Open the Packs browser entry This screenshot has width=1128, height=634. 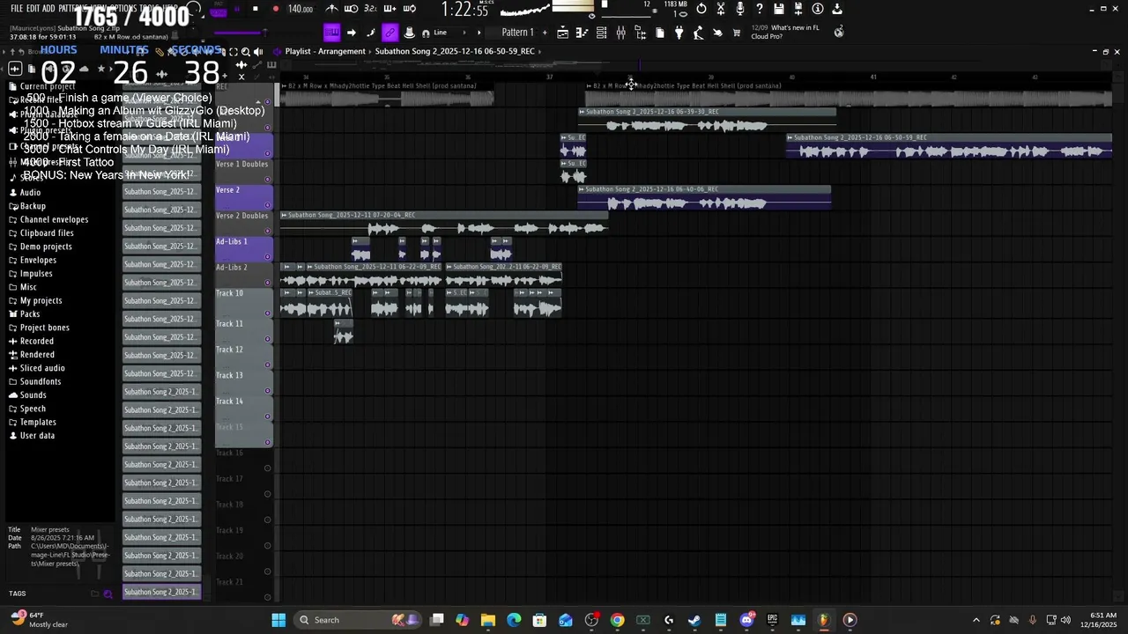point(30,314)
